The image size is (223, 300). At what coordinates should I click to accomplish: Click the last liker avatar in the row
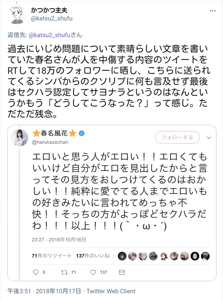[x=205, y=256]
